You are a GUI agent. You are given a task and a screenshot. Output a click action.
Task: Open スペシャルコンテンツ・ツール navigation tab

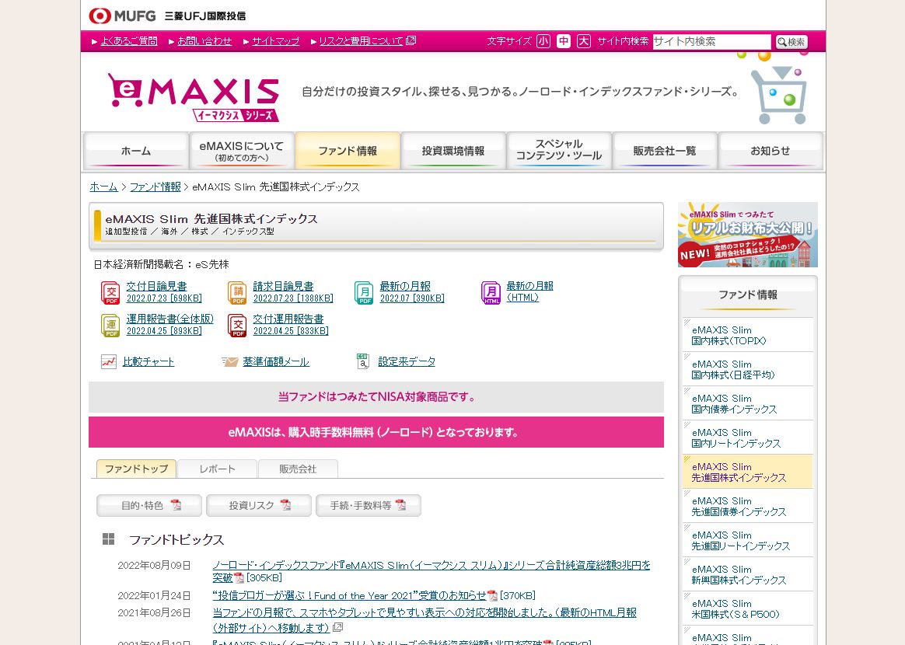[x=559, y=151]
